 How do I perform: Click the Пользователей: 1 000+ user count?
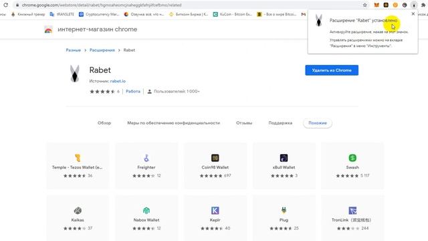174,91
